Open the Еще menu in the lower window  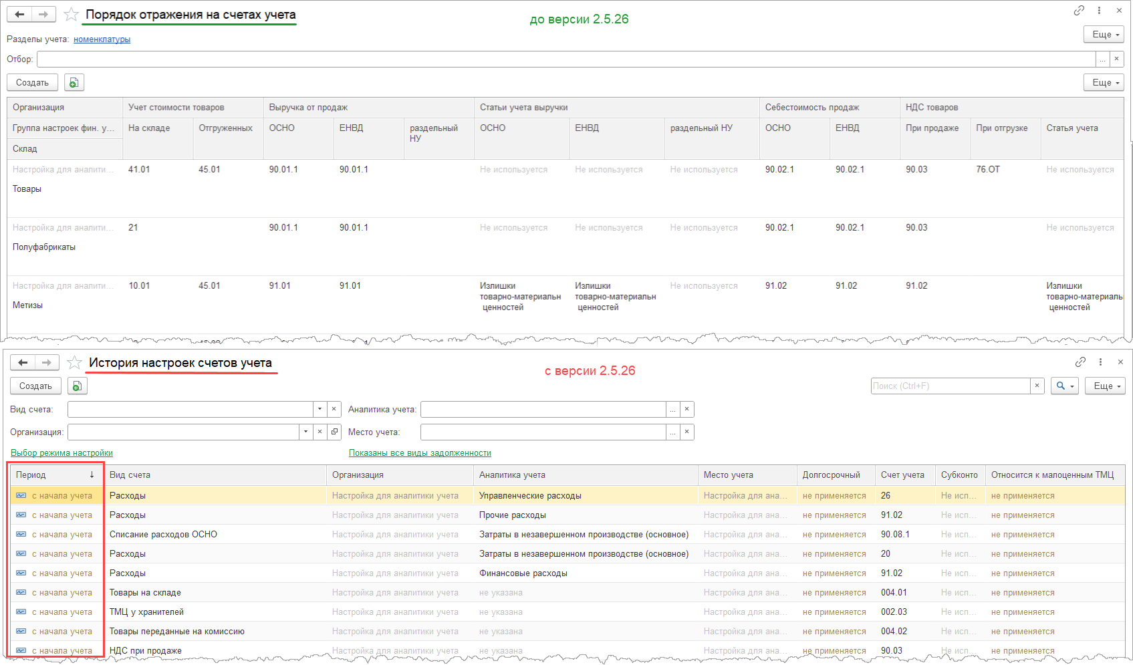click(x=1105, y=386)
